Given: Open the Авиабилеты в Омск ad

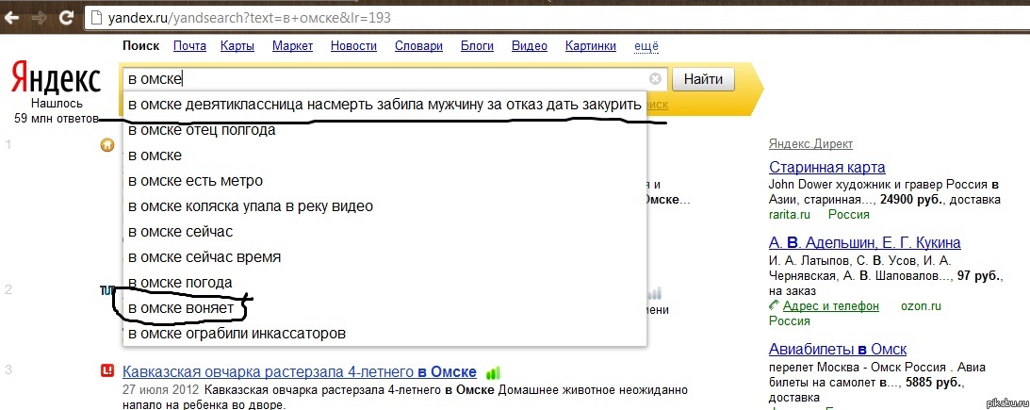Looking at the screenshot, I should (x=838, y=349).
